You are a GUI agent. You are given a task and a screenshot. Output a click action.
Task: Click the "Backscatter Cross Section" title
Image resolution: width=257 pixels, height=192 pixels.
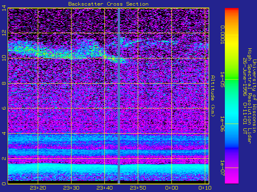tap(108, 4)
